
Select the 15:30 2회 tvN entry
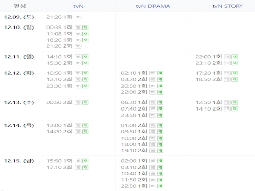[60, 63]
